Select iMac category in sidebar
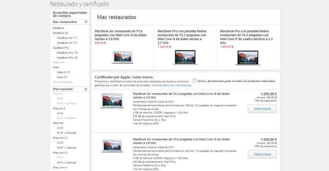The image size is (329, 171). point(56,67)
